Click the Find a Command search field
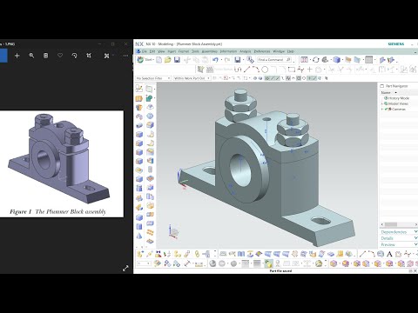Screen dimensions: 418x313 274,60
